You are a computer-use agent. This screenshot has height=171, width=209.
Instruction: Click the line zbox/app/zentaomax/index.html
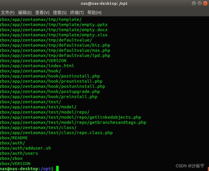tap(37, 66)
